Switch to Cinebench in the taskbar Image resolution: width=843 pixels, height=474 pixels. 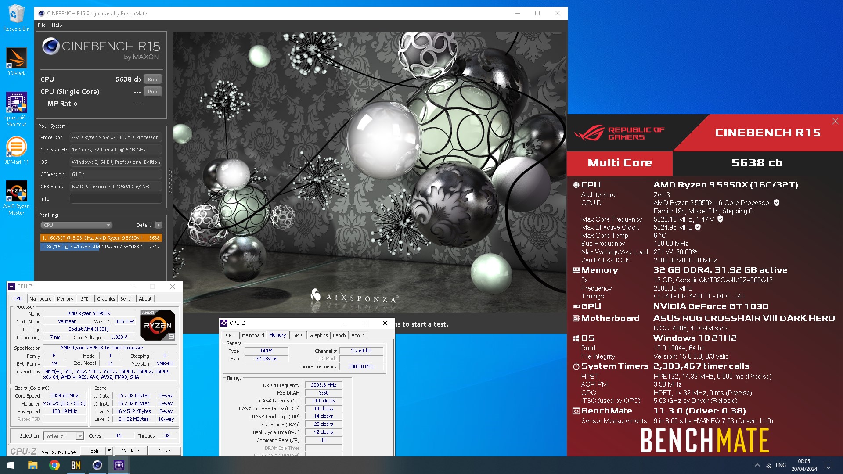point(97,465)
